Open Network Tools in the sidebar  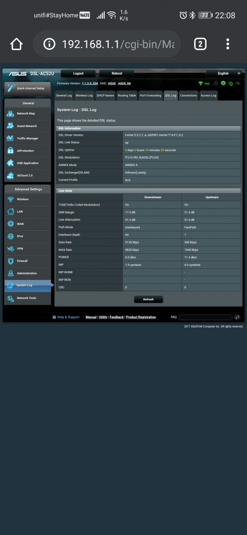[x=27, y=298]
